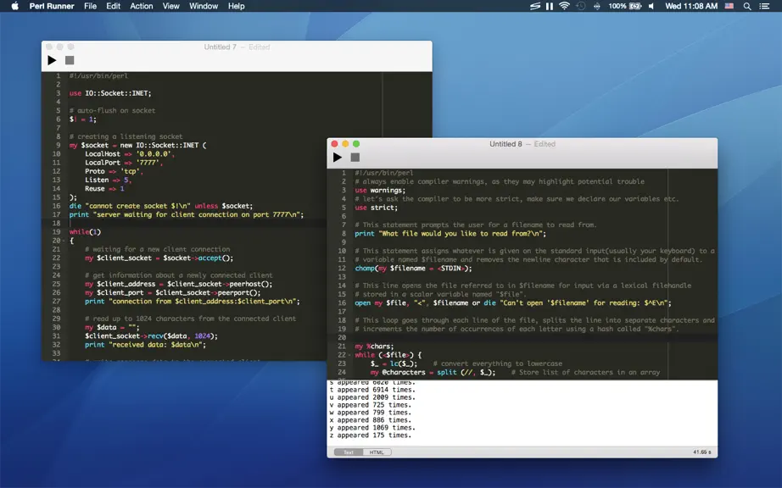Open the Action menu

pyautogui.click(x=142, y=6)
